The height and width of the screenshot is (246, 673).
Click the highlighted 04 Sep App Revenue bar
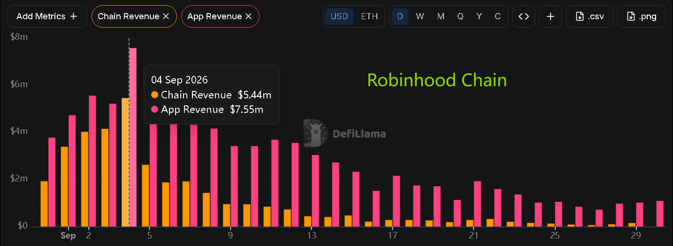pyautogui.click(x=133, y=137)
